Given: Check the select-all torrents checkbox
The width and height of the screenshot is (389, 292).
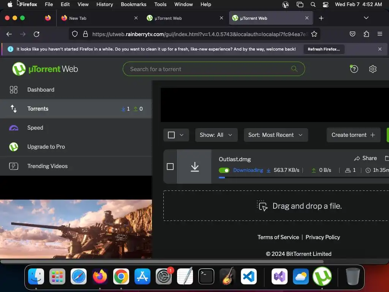Looking at the screenshot, I should 171,135.
